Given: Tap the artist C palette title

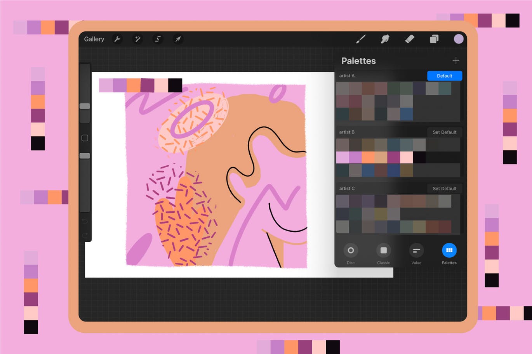Looking at the screenshot, I should [x=347, y=188].
